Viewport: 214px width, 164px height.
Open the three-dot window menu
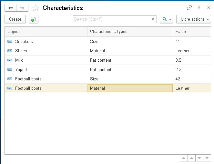tap(199, 8)
